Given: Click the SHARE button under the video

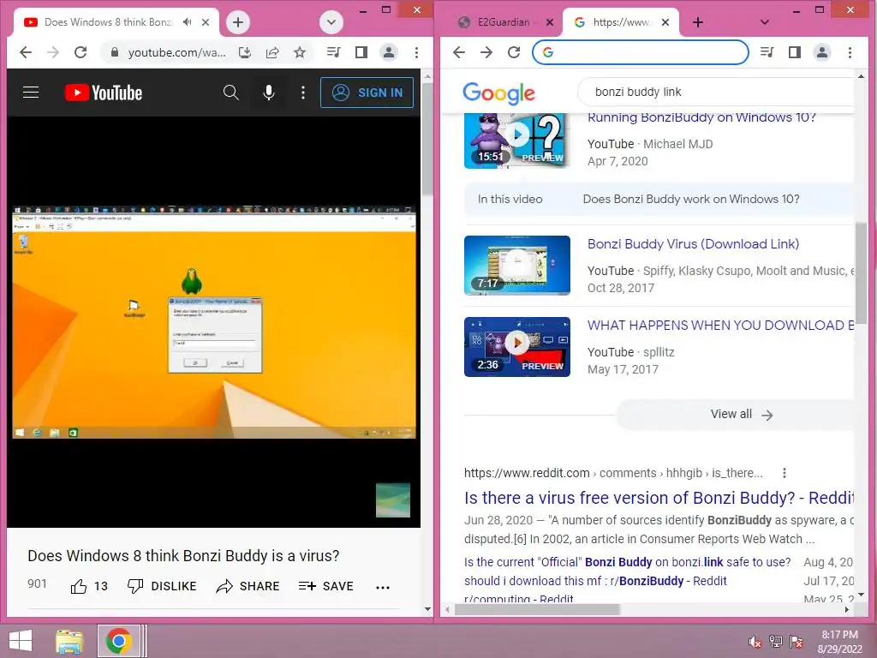Looking at the screenshot, I should [x=248, y=586].
